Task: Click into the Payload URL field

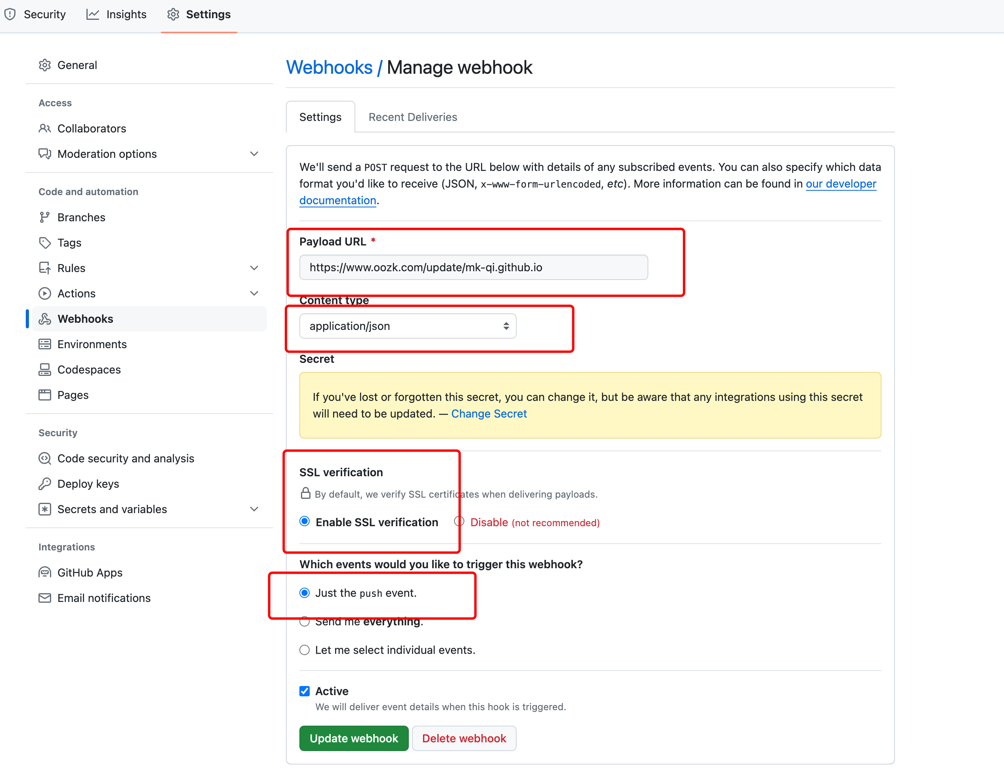Action: [x=473, y=267]
